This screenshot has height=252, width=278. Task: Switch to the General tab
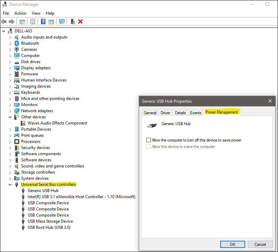[150, 113]
